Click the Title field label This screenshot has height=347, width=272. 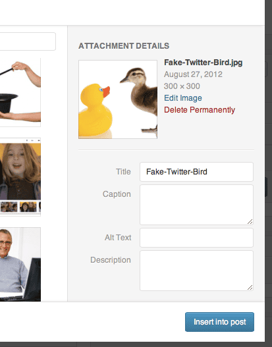coord(123,172)
